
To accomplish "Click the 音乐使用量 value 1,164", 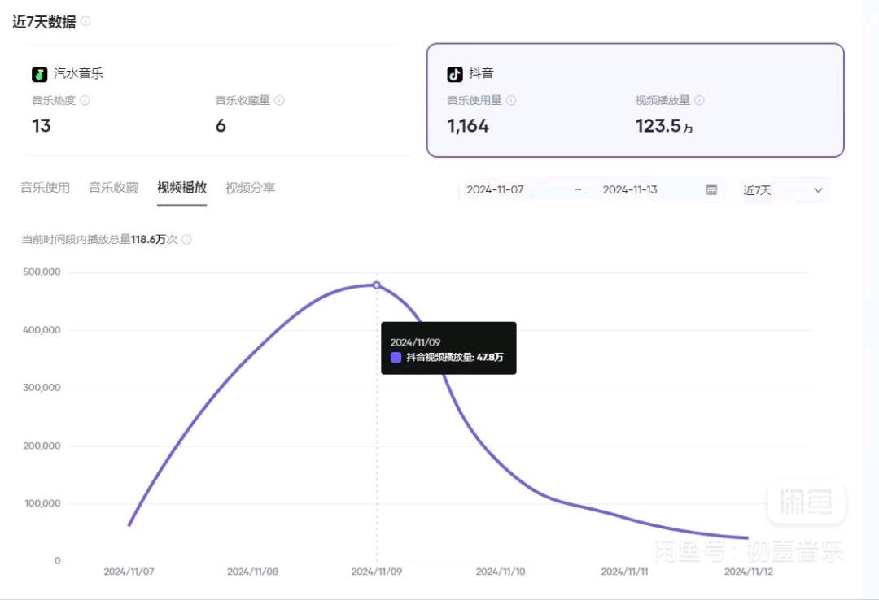I will [468, 126].
